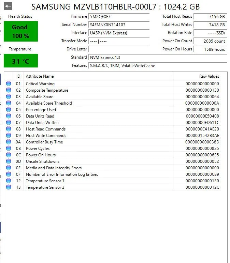Select the Host Read Commands attribute name
Viewport: 230px width, 263px height.
46,129
